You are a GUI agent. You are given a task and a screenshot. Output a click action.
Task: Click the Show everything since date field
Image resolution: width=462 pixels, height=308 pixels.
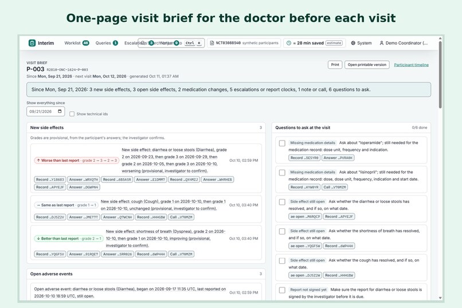click(x=46, y=111)
